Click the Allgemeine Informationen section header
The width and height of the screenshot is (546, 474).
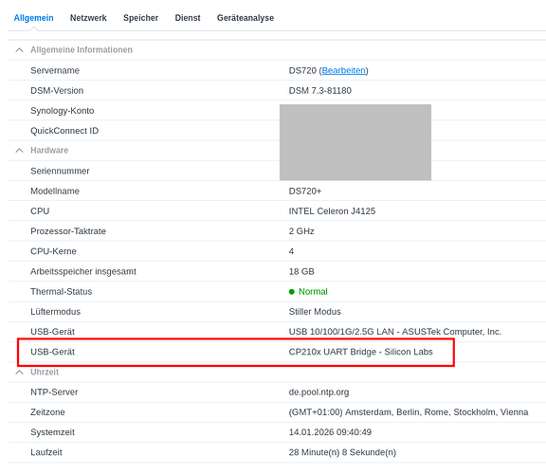[x=82, y=50]
